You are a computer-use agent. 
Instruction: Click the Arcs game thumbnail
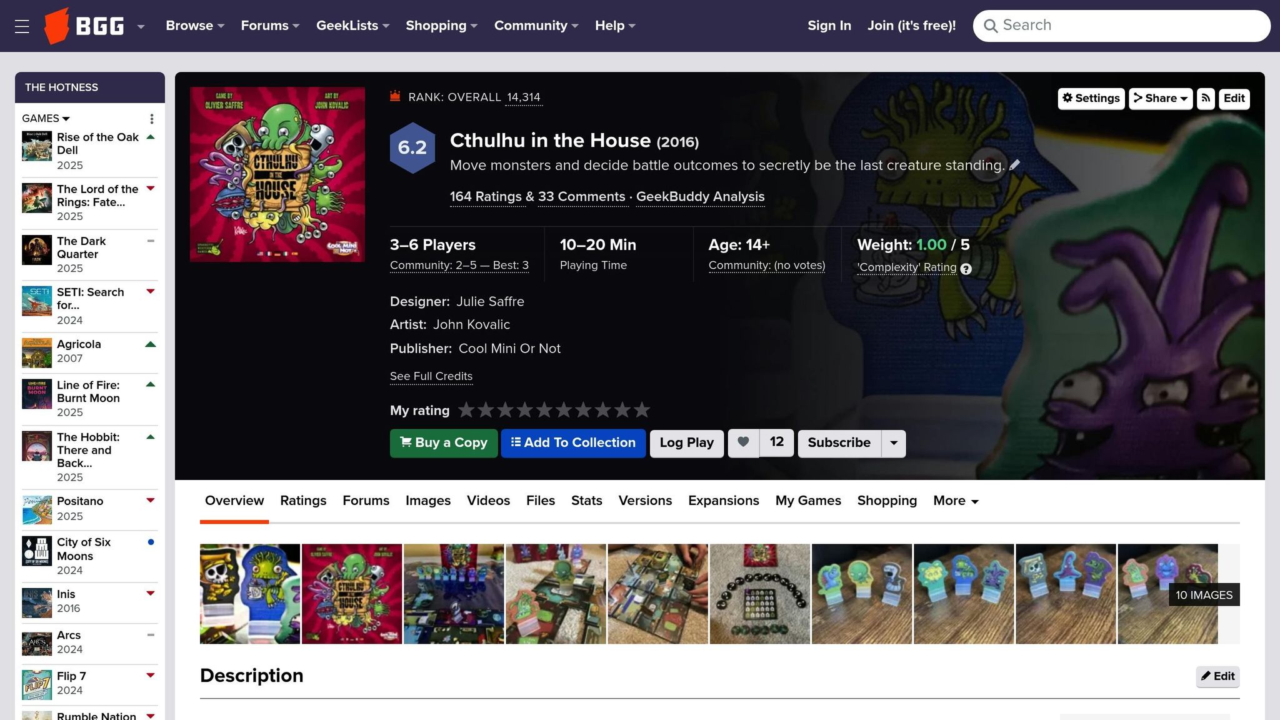point(37,644)
